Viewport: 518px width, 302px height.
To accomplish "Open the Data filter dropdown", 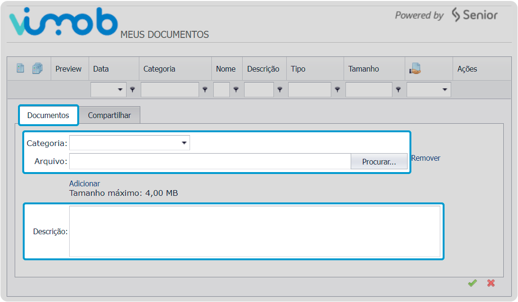I will click(x=109, y=90).
